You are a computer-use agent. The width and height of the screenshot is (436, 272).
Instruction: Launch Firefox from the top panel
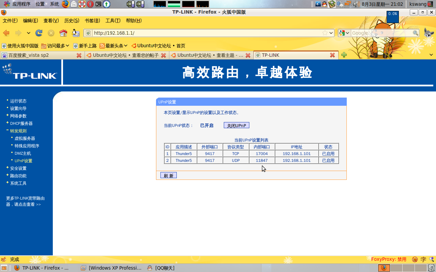click(x=65, y=4)
